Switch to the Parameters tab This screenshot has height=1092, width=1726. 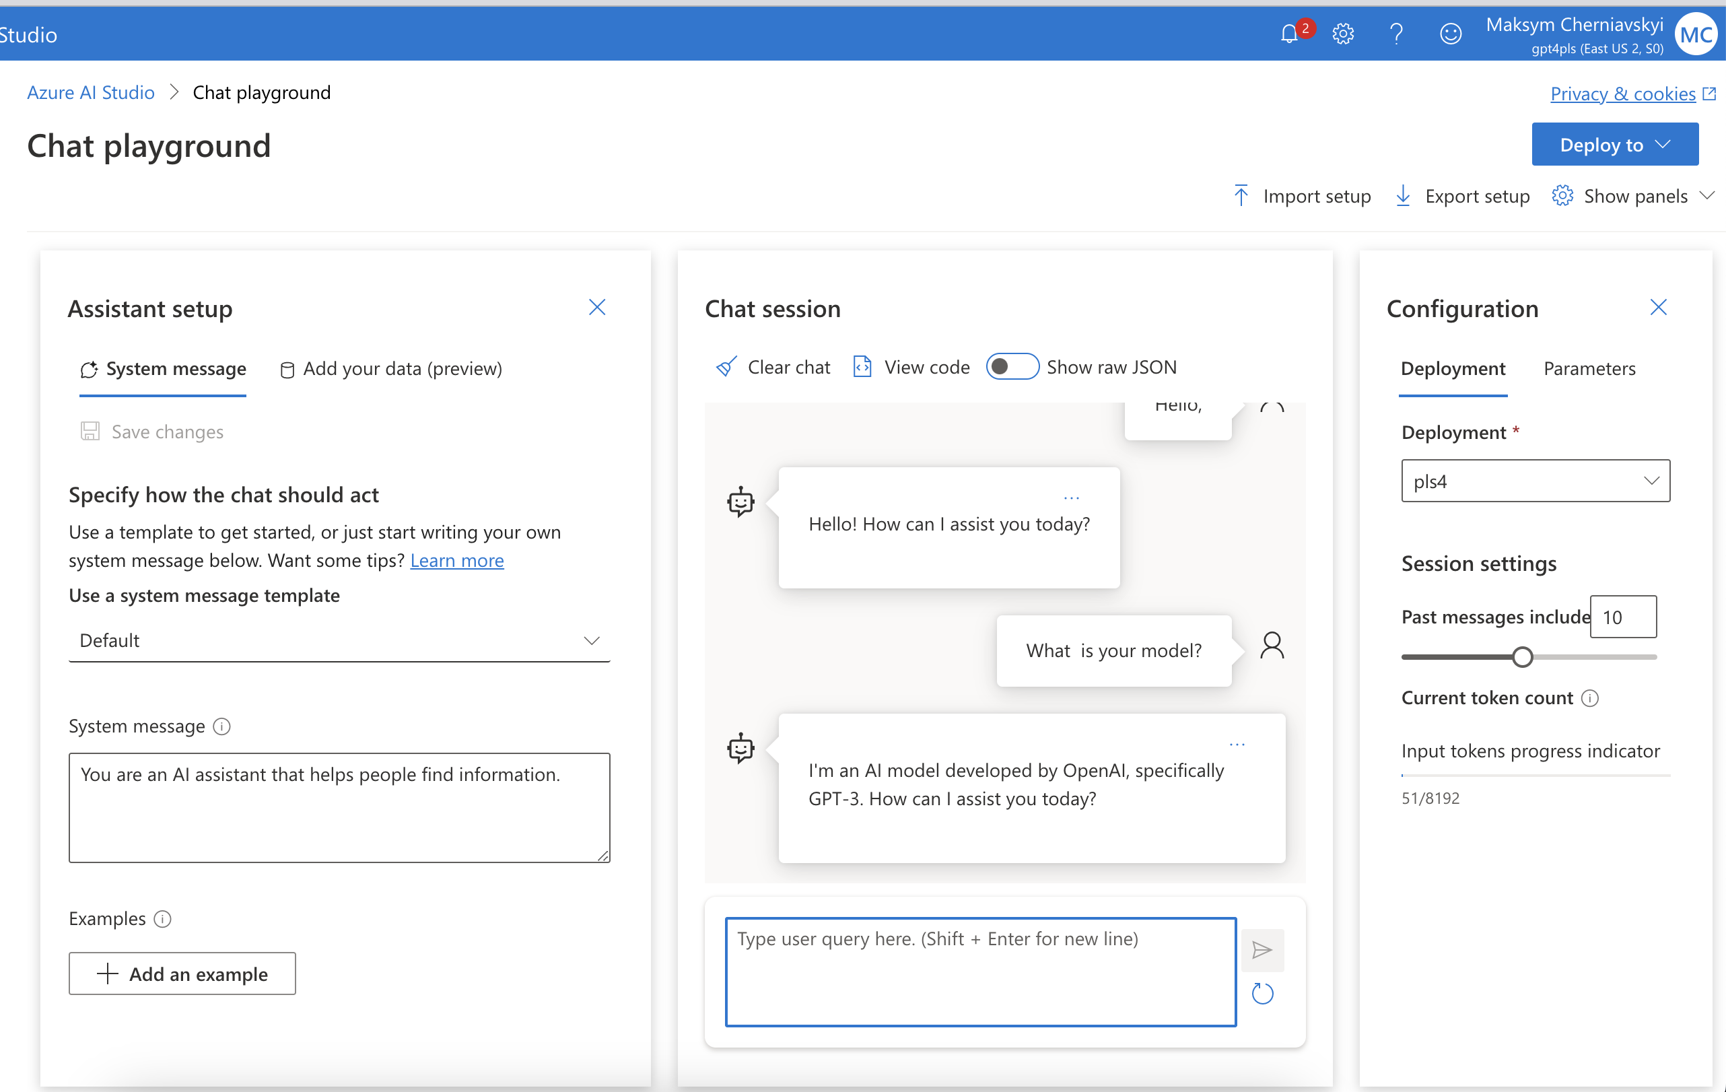[x=1589, y=368]
